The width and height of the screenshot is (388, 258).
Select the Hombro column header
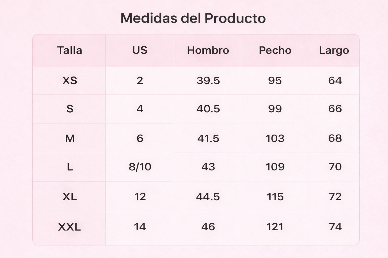(208, 50)
